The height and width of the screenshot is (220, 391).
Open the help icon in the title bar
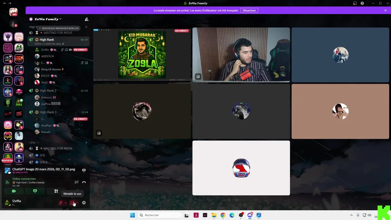[362, 3]
